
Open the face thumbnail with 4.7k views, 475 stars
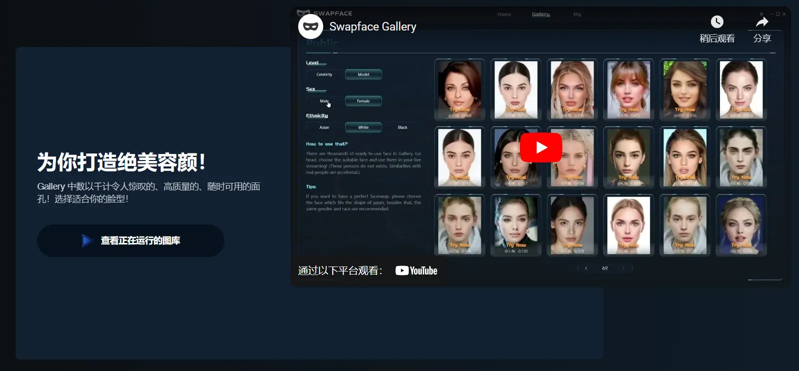628,89
